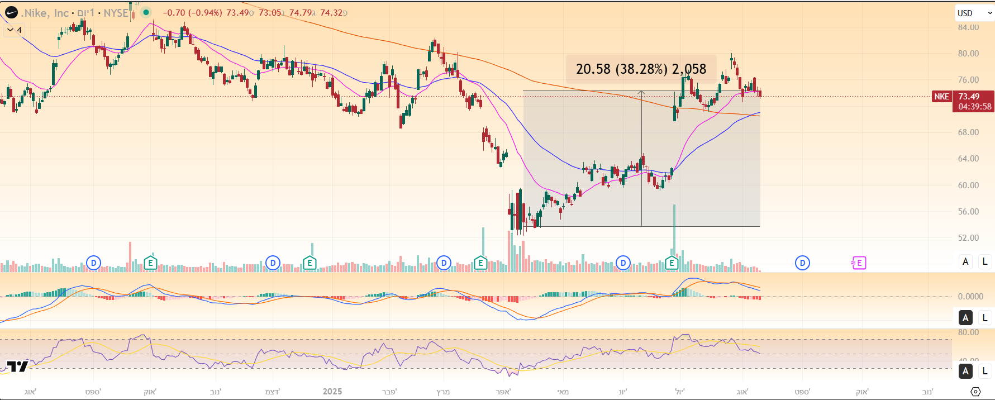Image resolution: width=995 pixels, height=400 pixels.
Task: Click the TradingView logo
Action: coord(17,366)
